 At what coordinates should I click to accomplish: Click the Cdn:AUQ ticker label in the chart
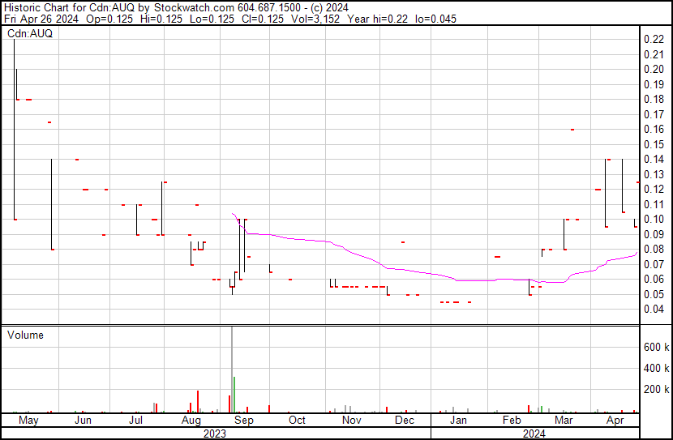click(30, 33)
